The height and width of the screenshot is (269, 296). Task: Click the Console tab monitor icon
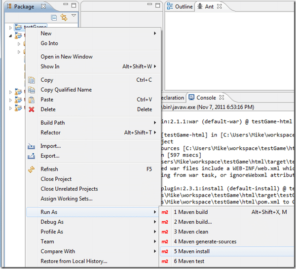(x=191, y=97)
